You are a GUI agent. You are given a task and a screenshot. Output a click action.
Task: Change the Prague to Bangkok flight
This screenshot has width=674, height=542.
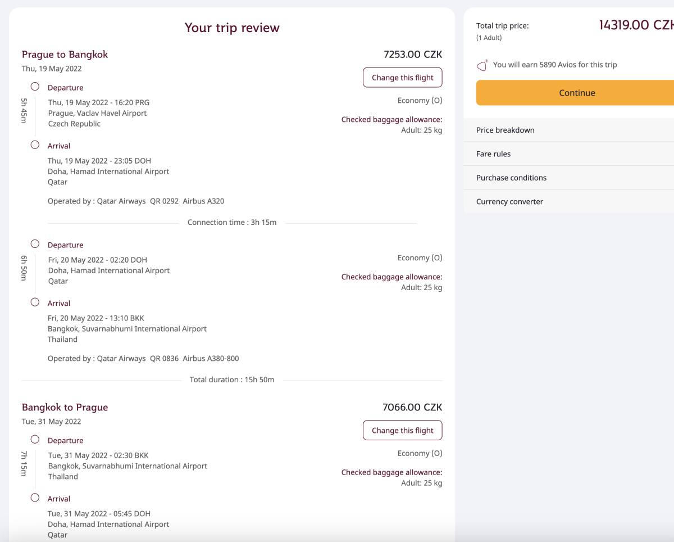pos(402,78)
